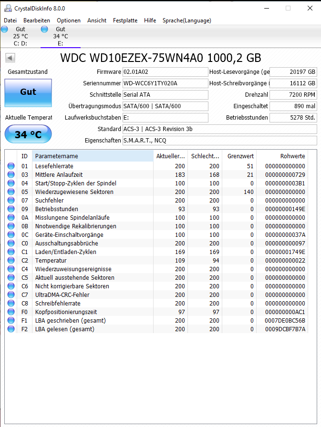321x427 pixels.
Task: Click status orb of Wiederzugewiesene Sektoren row
Action: tap(11, 192)
